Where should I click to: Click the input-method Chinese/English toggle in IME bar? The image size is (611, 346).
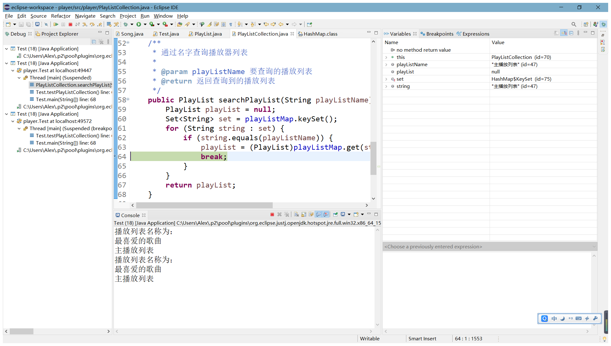tap(554, 319)
